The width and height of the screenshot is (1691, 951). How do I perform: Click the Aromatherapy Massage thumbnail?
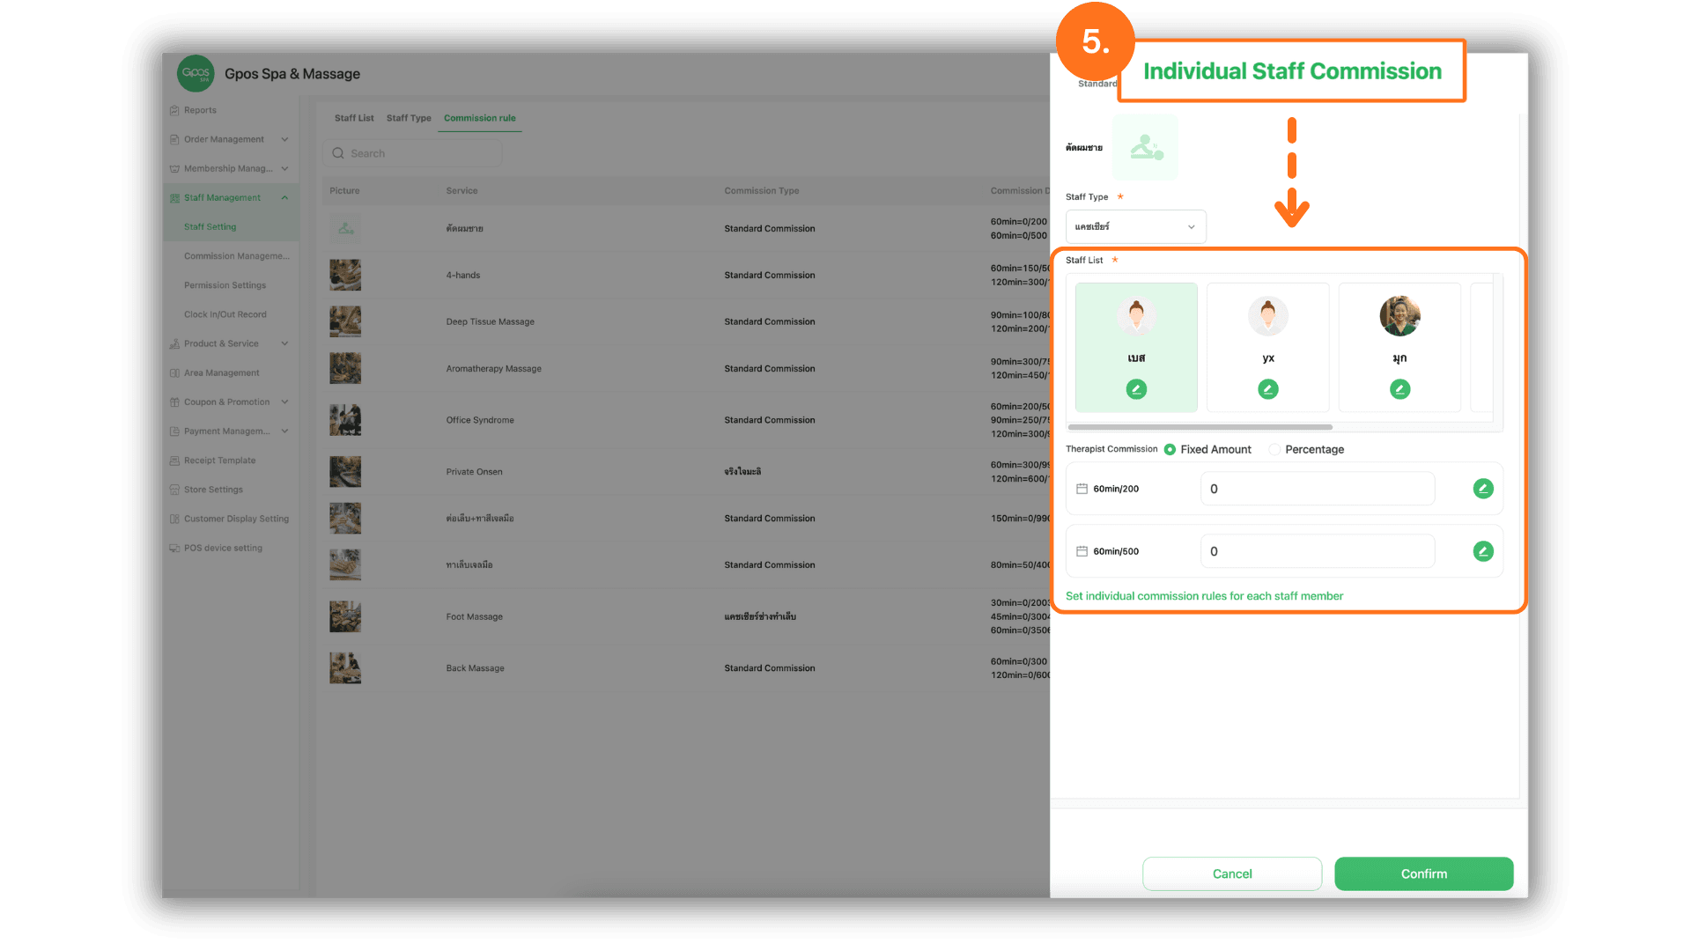tap(345, 368)
